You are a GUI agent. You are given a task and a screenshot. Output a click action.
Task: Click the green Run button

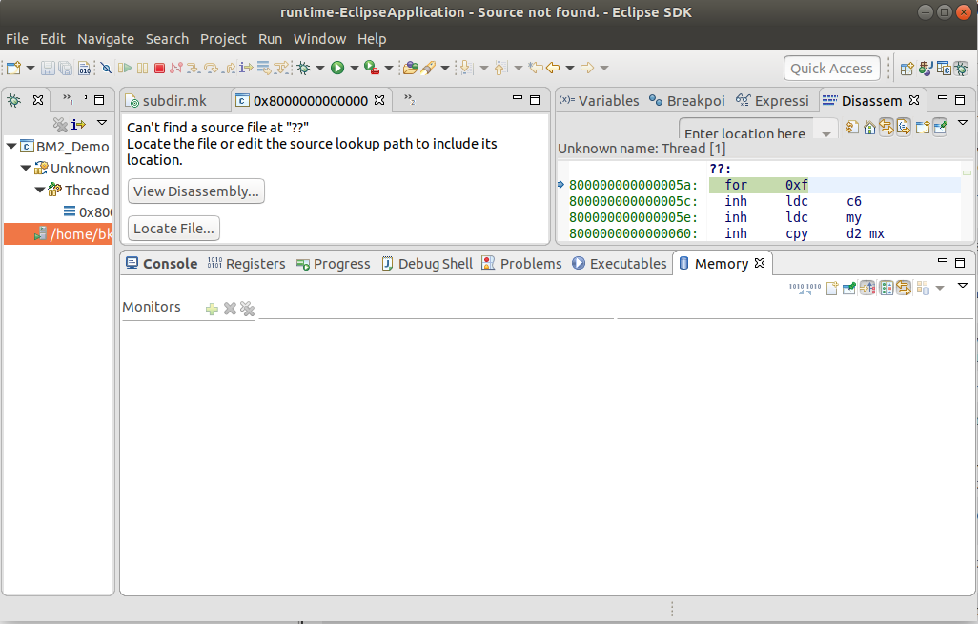point(337,68)
